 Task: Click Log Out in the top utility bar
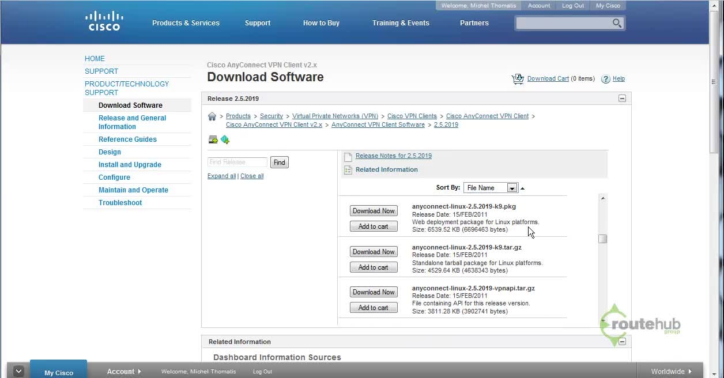click(573, 6)
